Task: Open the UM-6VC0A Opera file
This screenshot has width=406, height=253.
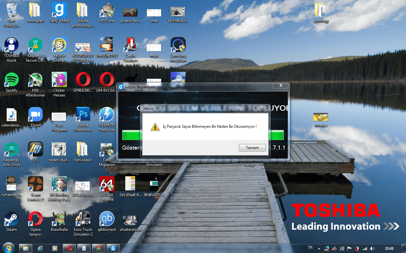Action: click(x=107, y=83)
